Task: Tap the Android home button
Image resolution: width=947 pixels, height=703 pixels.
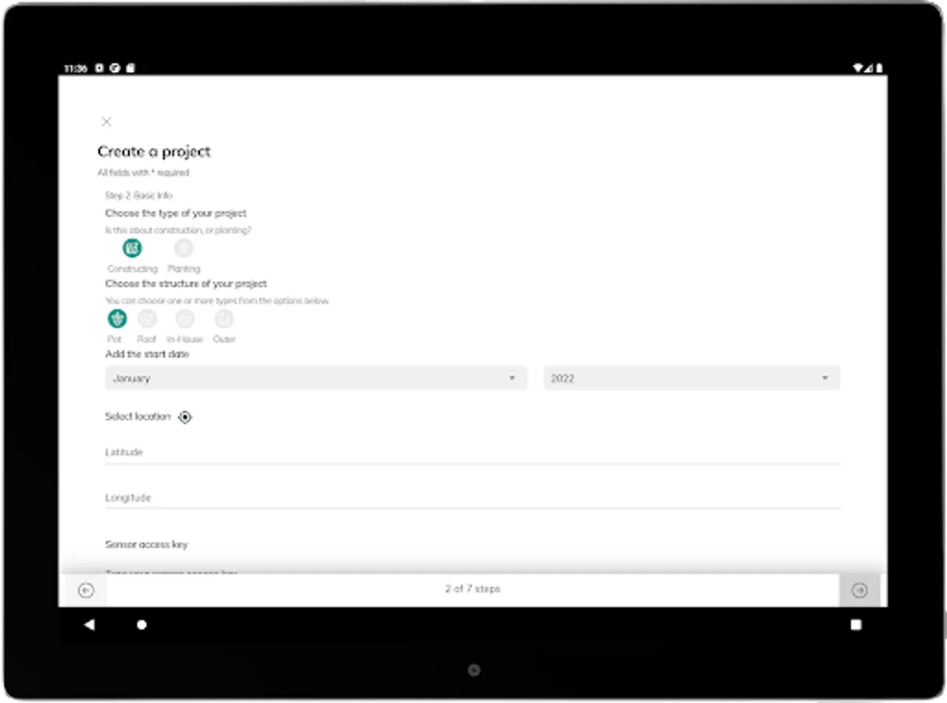Action: coord(141,625)
